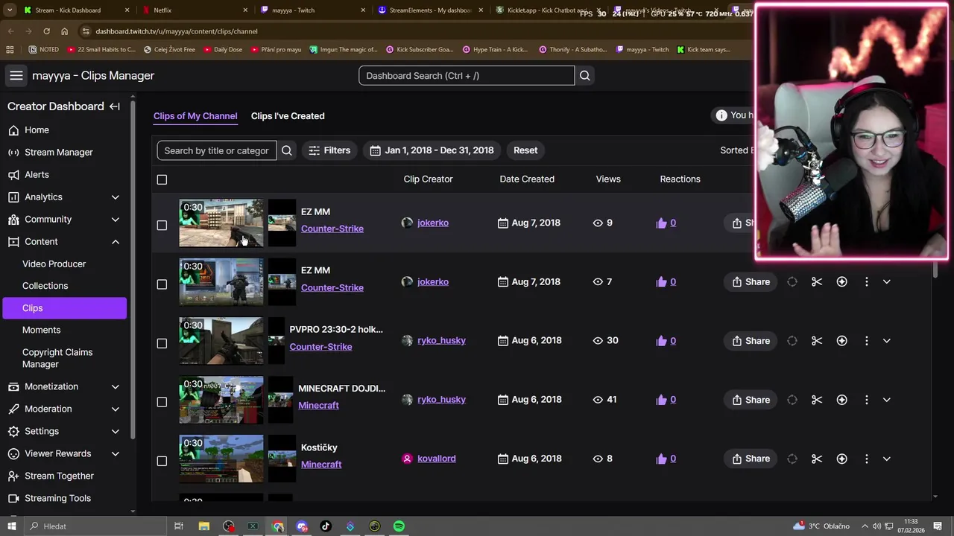Open the Kostičky clip thumbnail
This screenshot has width=954, height=536.
coord(221,459)
